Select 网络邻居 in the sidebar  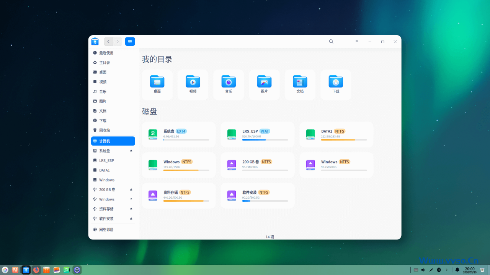pyautogui.click(x=106, y=230)
